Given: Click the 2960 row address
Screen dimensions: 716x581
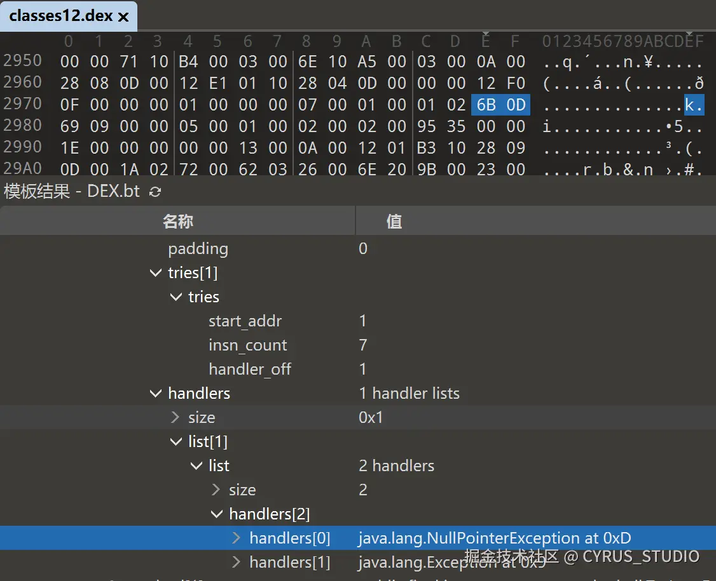Looking at the screenshot, I should click(22, 82).
